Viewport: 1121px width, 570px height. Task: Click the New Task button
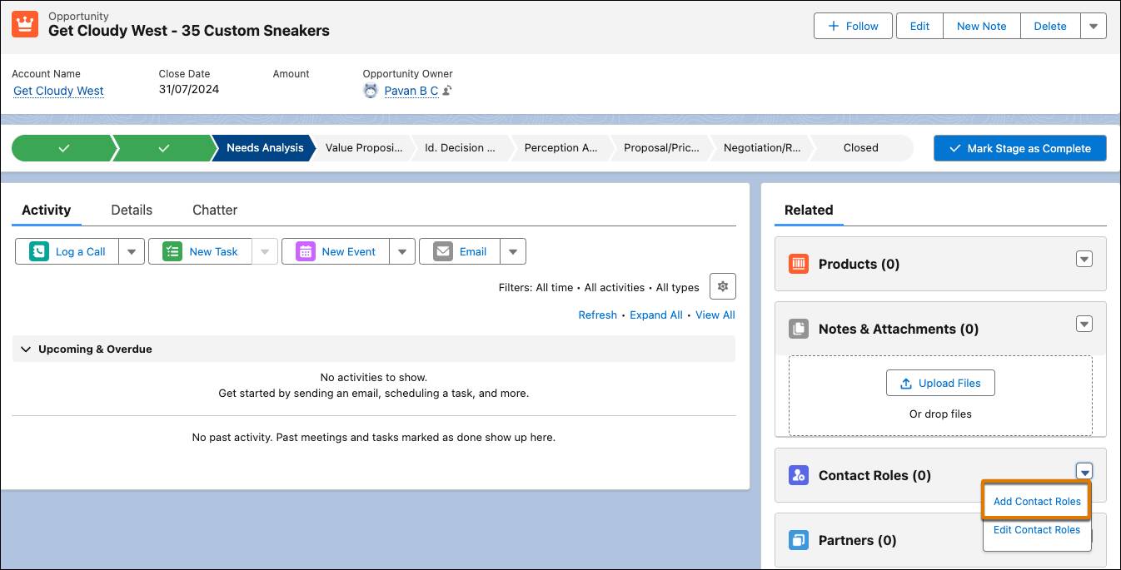[201, 251]
